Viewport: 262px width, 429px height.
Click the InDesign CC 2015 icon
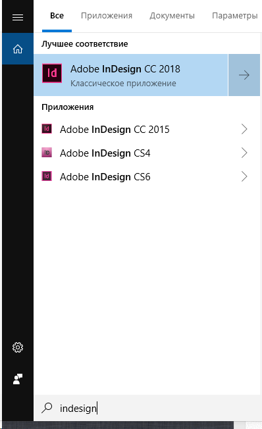click(47, 128)
